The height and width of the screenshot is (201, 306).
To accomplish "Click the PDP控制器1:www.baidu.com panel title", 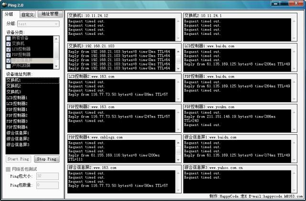I will point(209,76).
